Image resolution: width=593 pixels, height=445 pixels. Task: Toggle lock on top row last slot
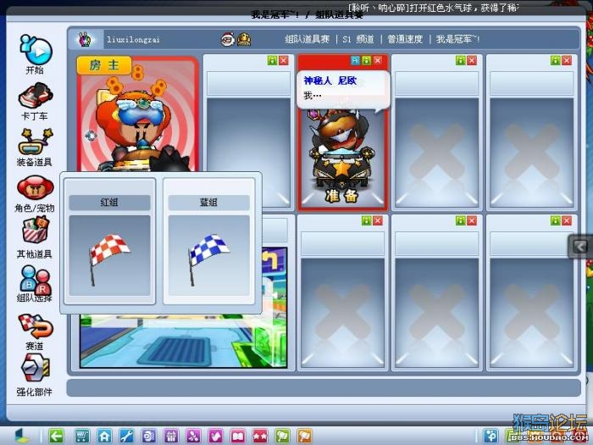tap(555, 60)
